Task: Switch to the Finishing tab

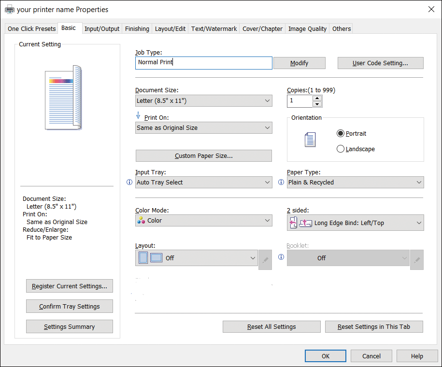Action: (137, 28)
